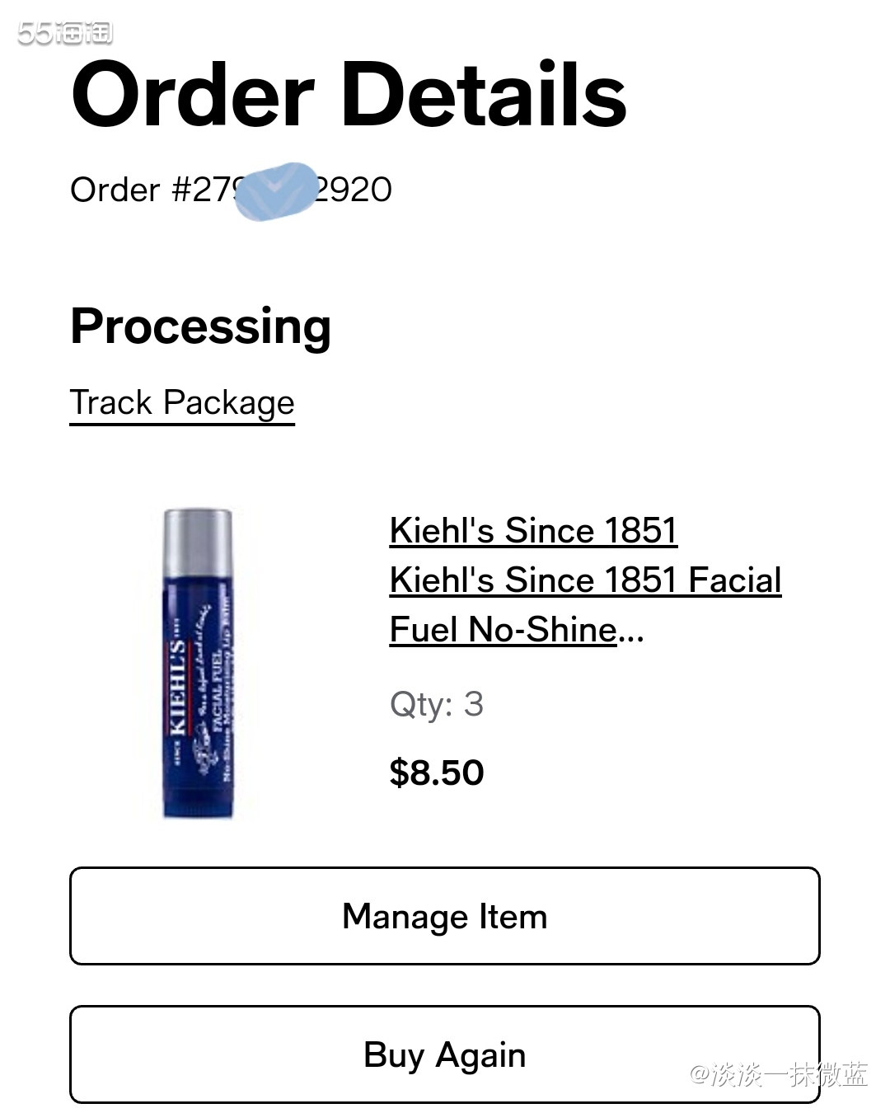Click the word Order before the number

pyautogui.click(x=115, y=190)
